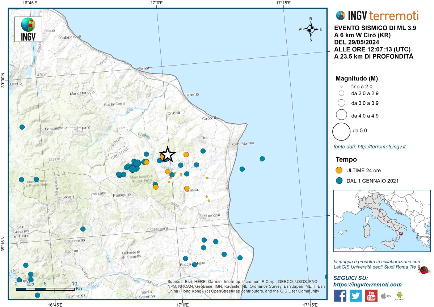Click the compass rose north arrow
This screenshot has height=307, width=434.
point(310,29)
